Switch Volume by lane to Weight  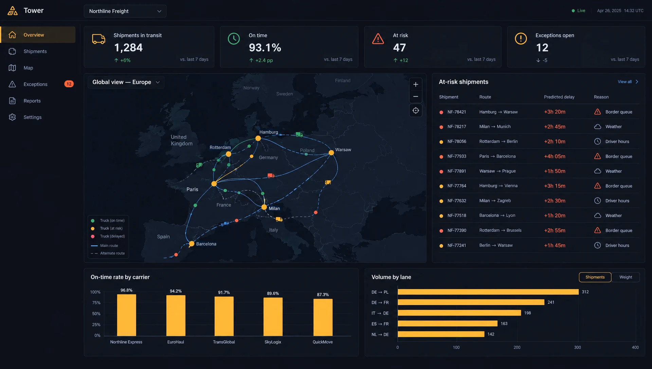(x=626, y=277)
